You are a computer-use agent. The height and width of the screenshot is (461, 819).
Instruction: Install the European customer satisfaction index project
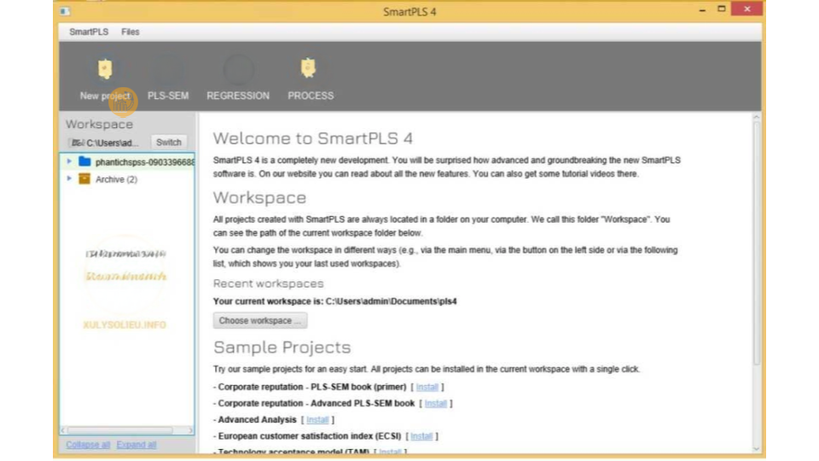click(421, 436)
